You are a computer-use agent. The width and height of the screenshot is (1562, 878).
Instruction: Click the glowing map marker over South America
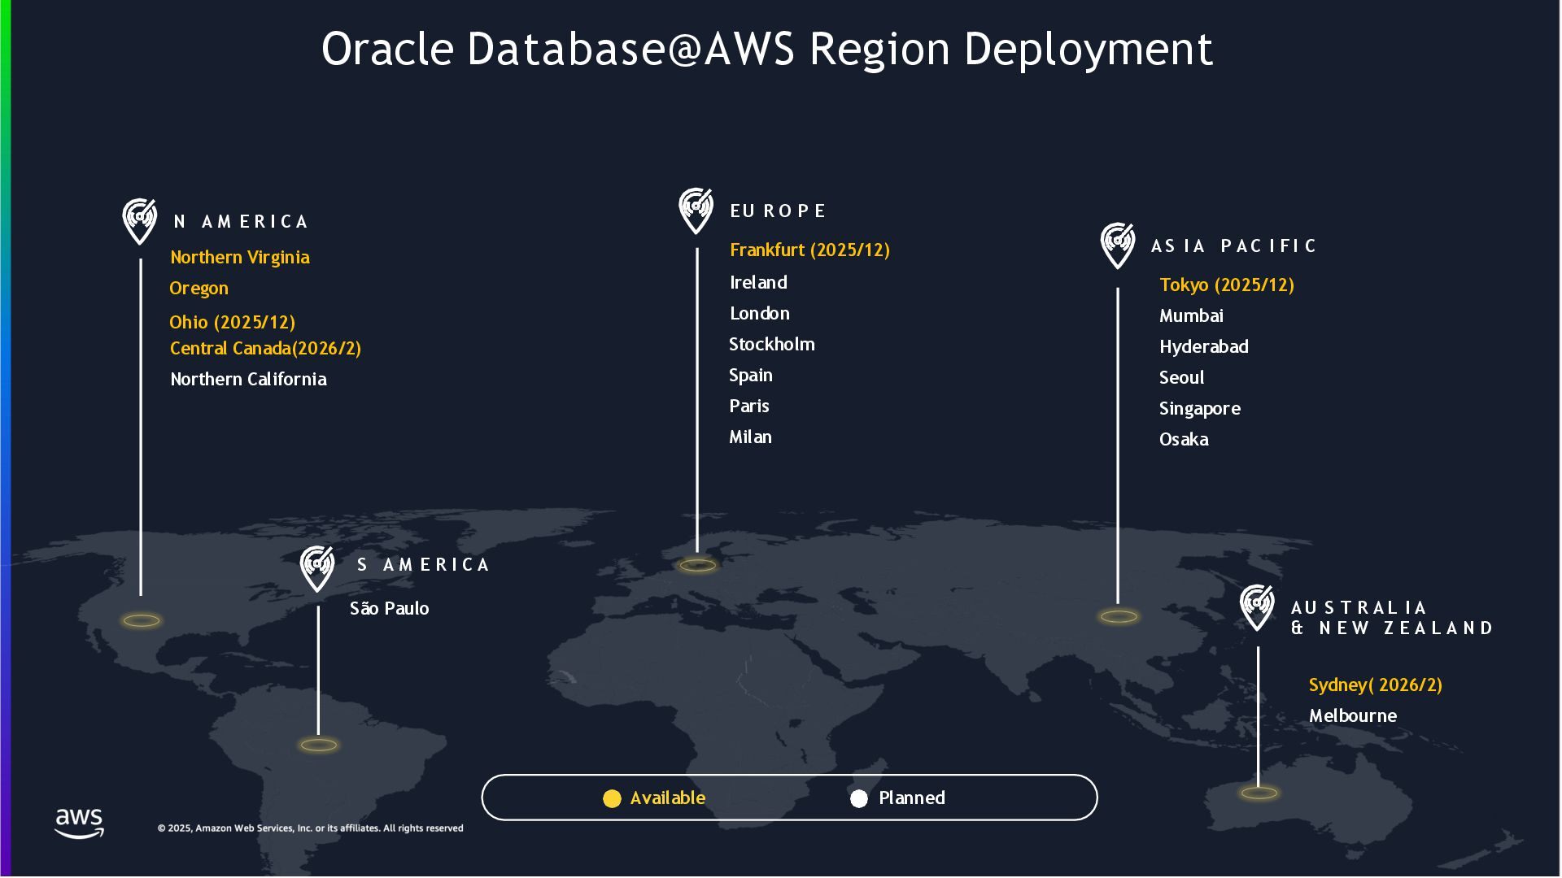[x=318, y=745]
